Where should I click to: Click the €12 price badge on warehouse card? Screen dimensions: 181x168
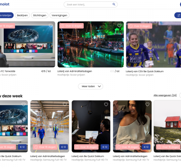click(64, 147)
